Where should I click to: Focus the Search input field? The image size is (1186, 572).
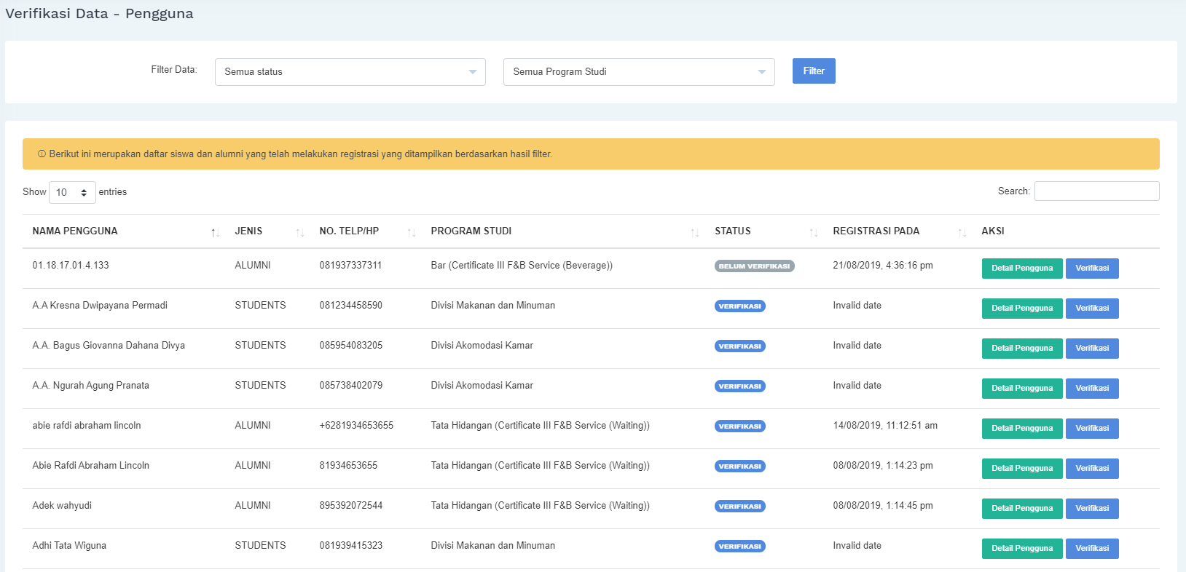(x=1096, y=191)
